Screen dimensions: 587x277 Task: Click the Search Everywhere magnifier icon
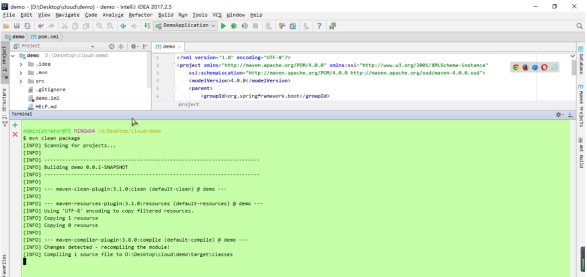pos(579,26)
